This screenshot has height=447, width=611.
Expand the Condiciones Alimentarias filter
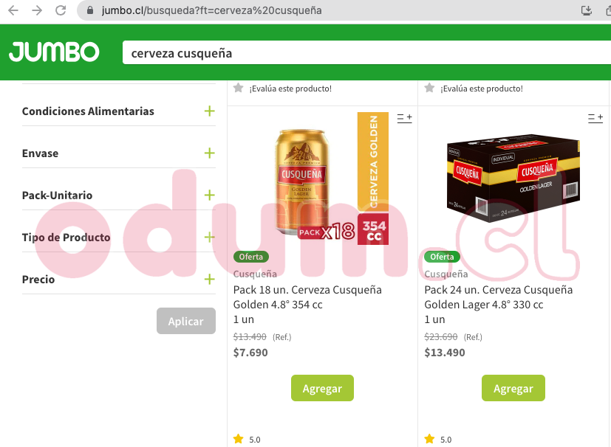pyautogui.click(x=210, y=111)
